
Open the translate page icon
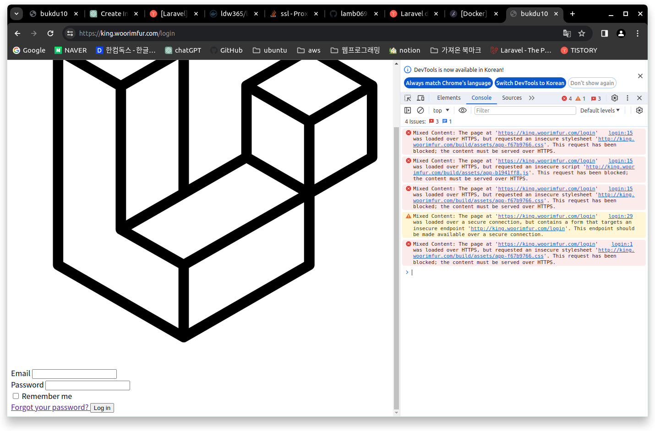pos(567,33)
